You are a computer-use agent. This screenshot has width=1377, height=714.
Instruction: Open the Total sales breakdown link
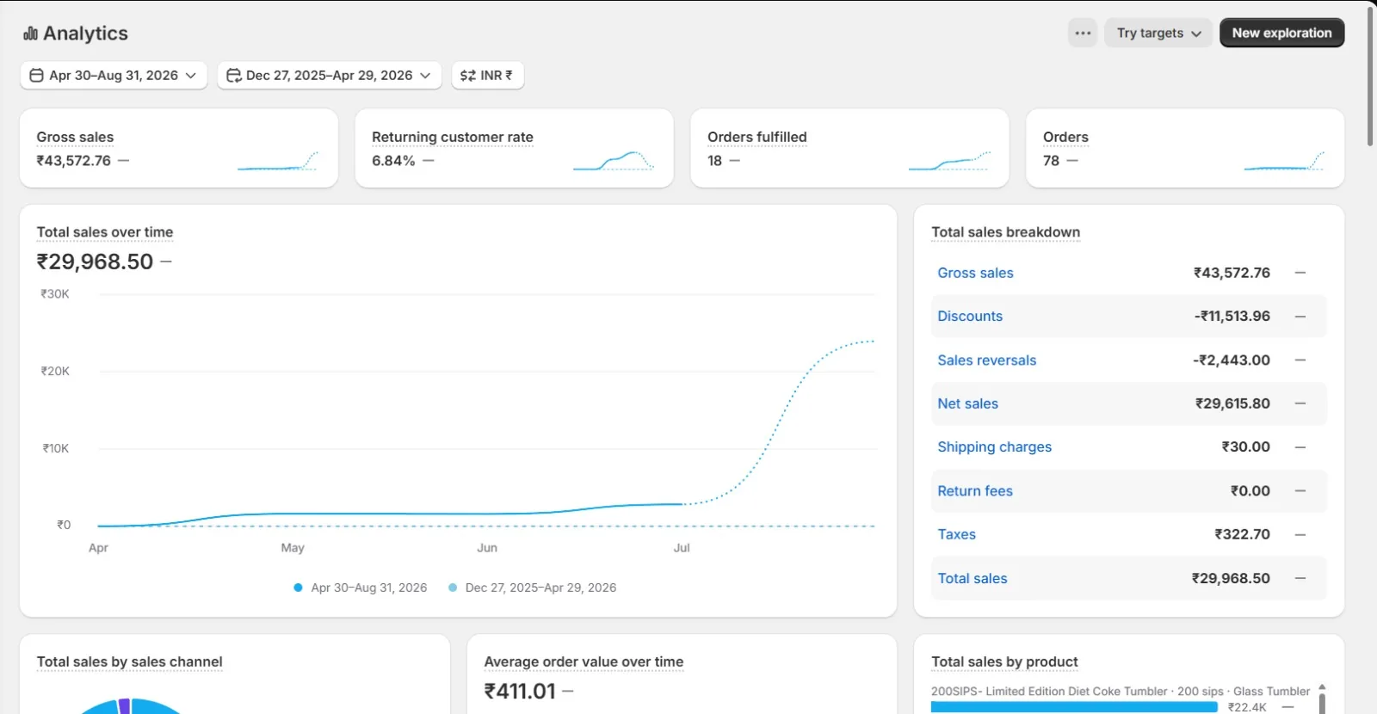click(x=973, y=579)
